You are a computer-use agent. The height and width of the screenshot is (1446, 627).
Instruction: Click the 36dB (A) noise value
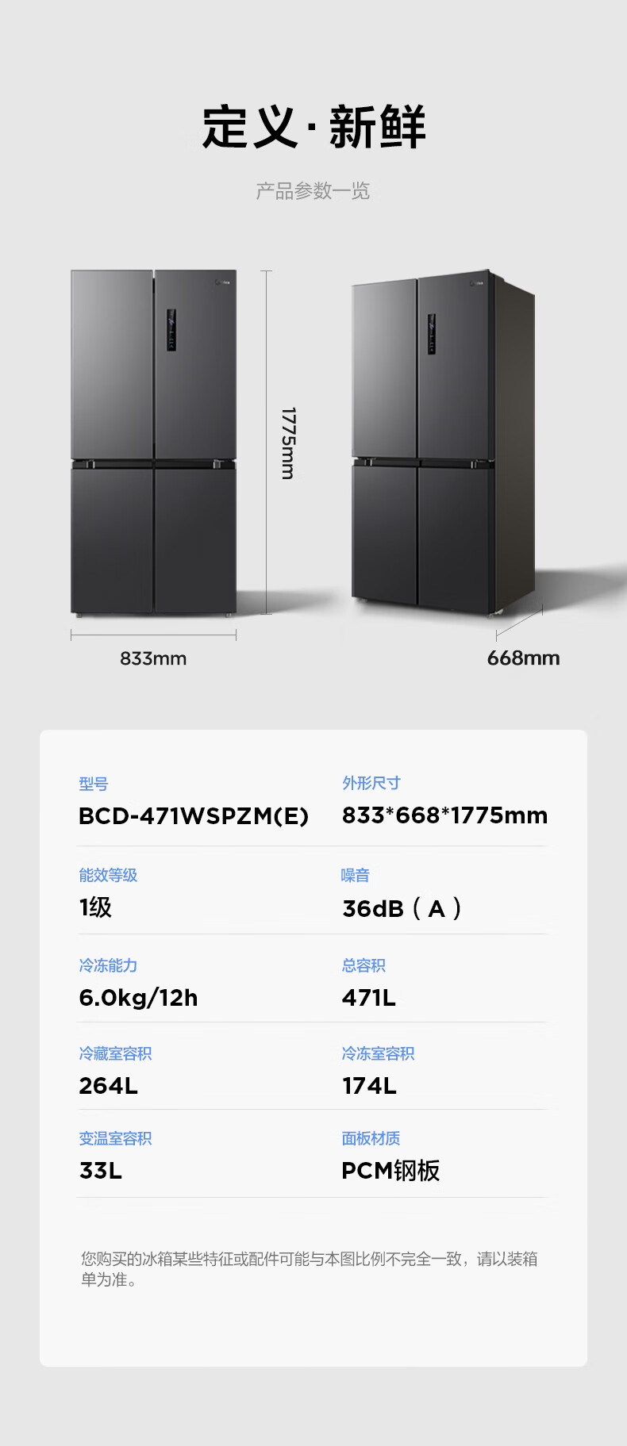click(x=402, y=908)
